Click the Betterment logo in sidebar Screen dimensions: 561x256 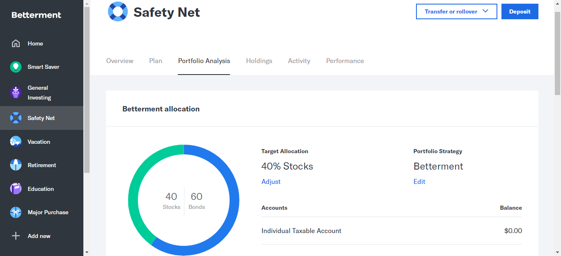[36, 15]
